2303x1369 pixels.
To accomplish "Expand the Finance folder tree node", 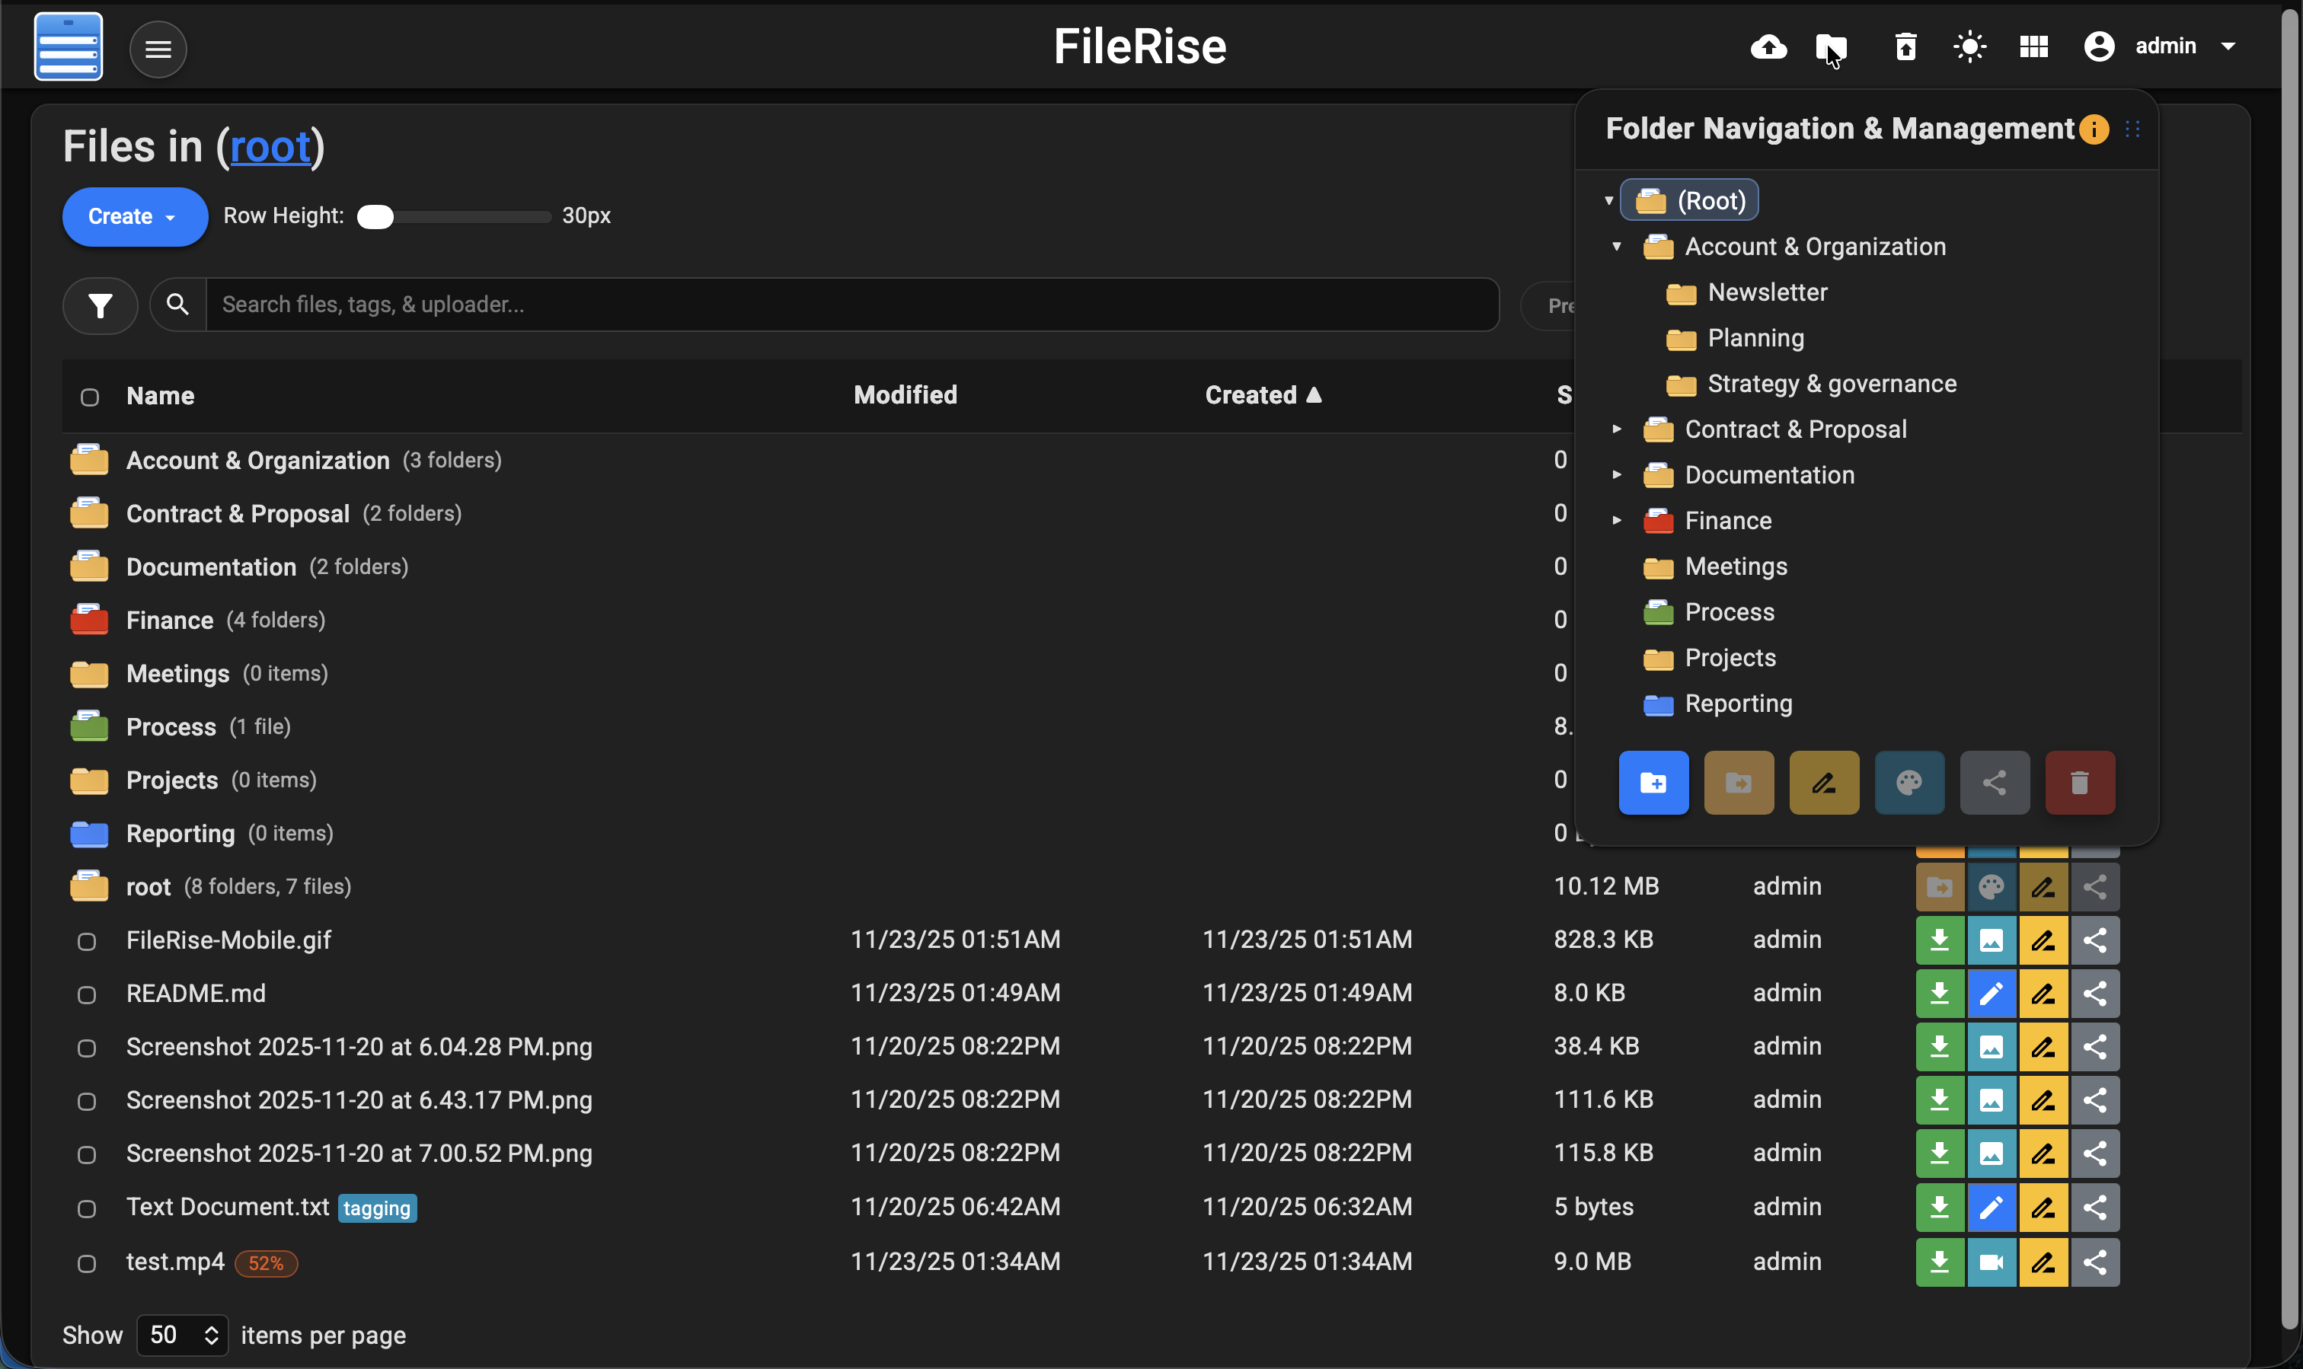I will [1617, 520].
